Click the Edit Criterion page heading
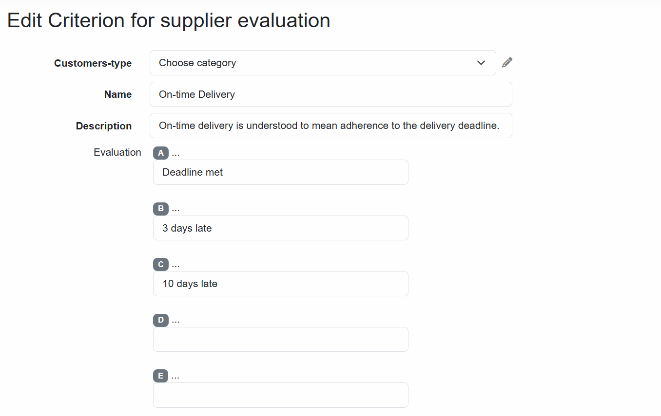Screen dimensions: 661x416 pos(169,20)
